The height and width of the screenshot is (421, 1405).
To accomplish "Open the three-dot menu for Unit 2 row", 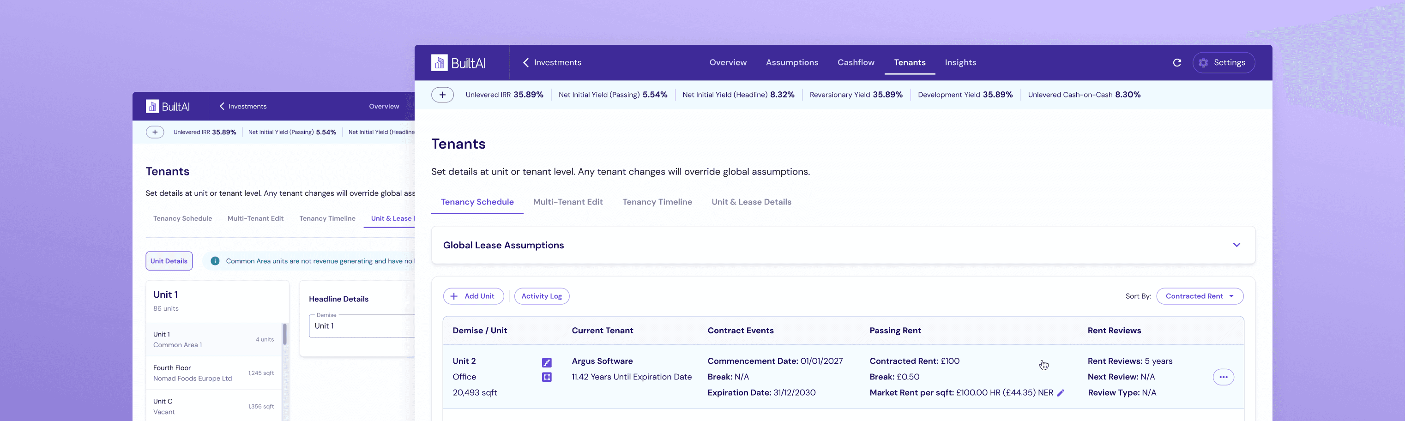I will (1224, 377).
